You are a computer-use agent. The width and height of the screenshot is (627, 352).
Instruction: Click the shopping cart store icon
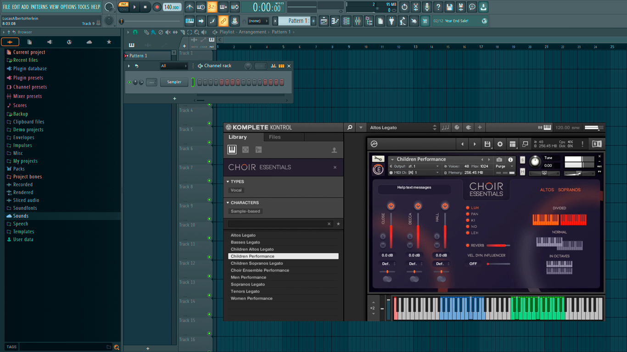point(425,21)
